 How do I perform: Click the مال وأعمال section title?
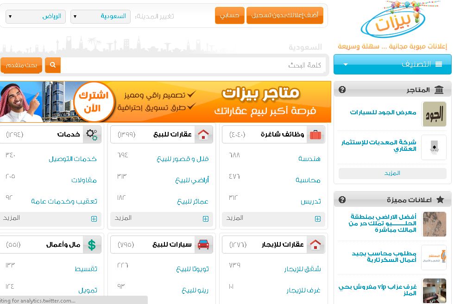point(63,245)
